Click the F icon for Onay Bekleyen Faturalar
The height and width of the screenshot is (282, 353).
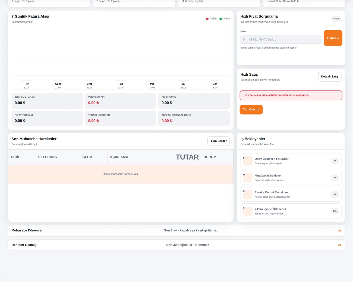coord(247,161)
